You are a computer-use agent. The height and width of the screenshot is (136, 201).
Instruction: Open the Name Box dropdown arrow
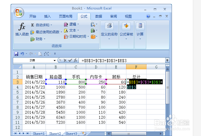click(x=55, y=60)
